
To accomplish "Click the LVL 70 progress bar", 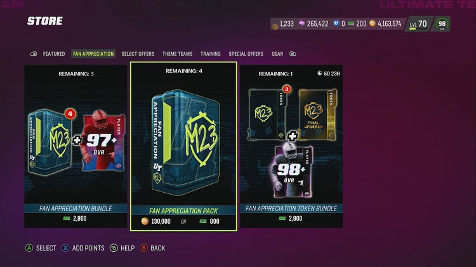I will coord(413,29).
